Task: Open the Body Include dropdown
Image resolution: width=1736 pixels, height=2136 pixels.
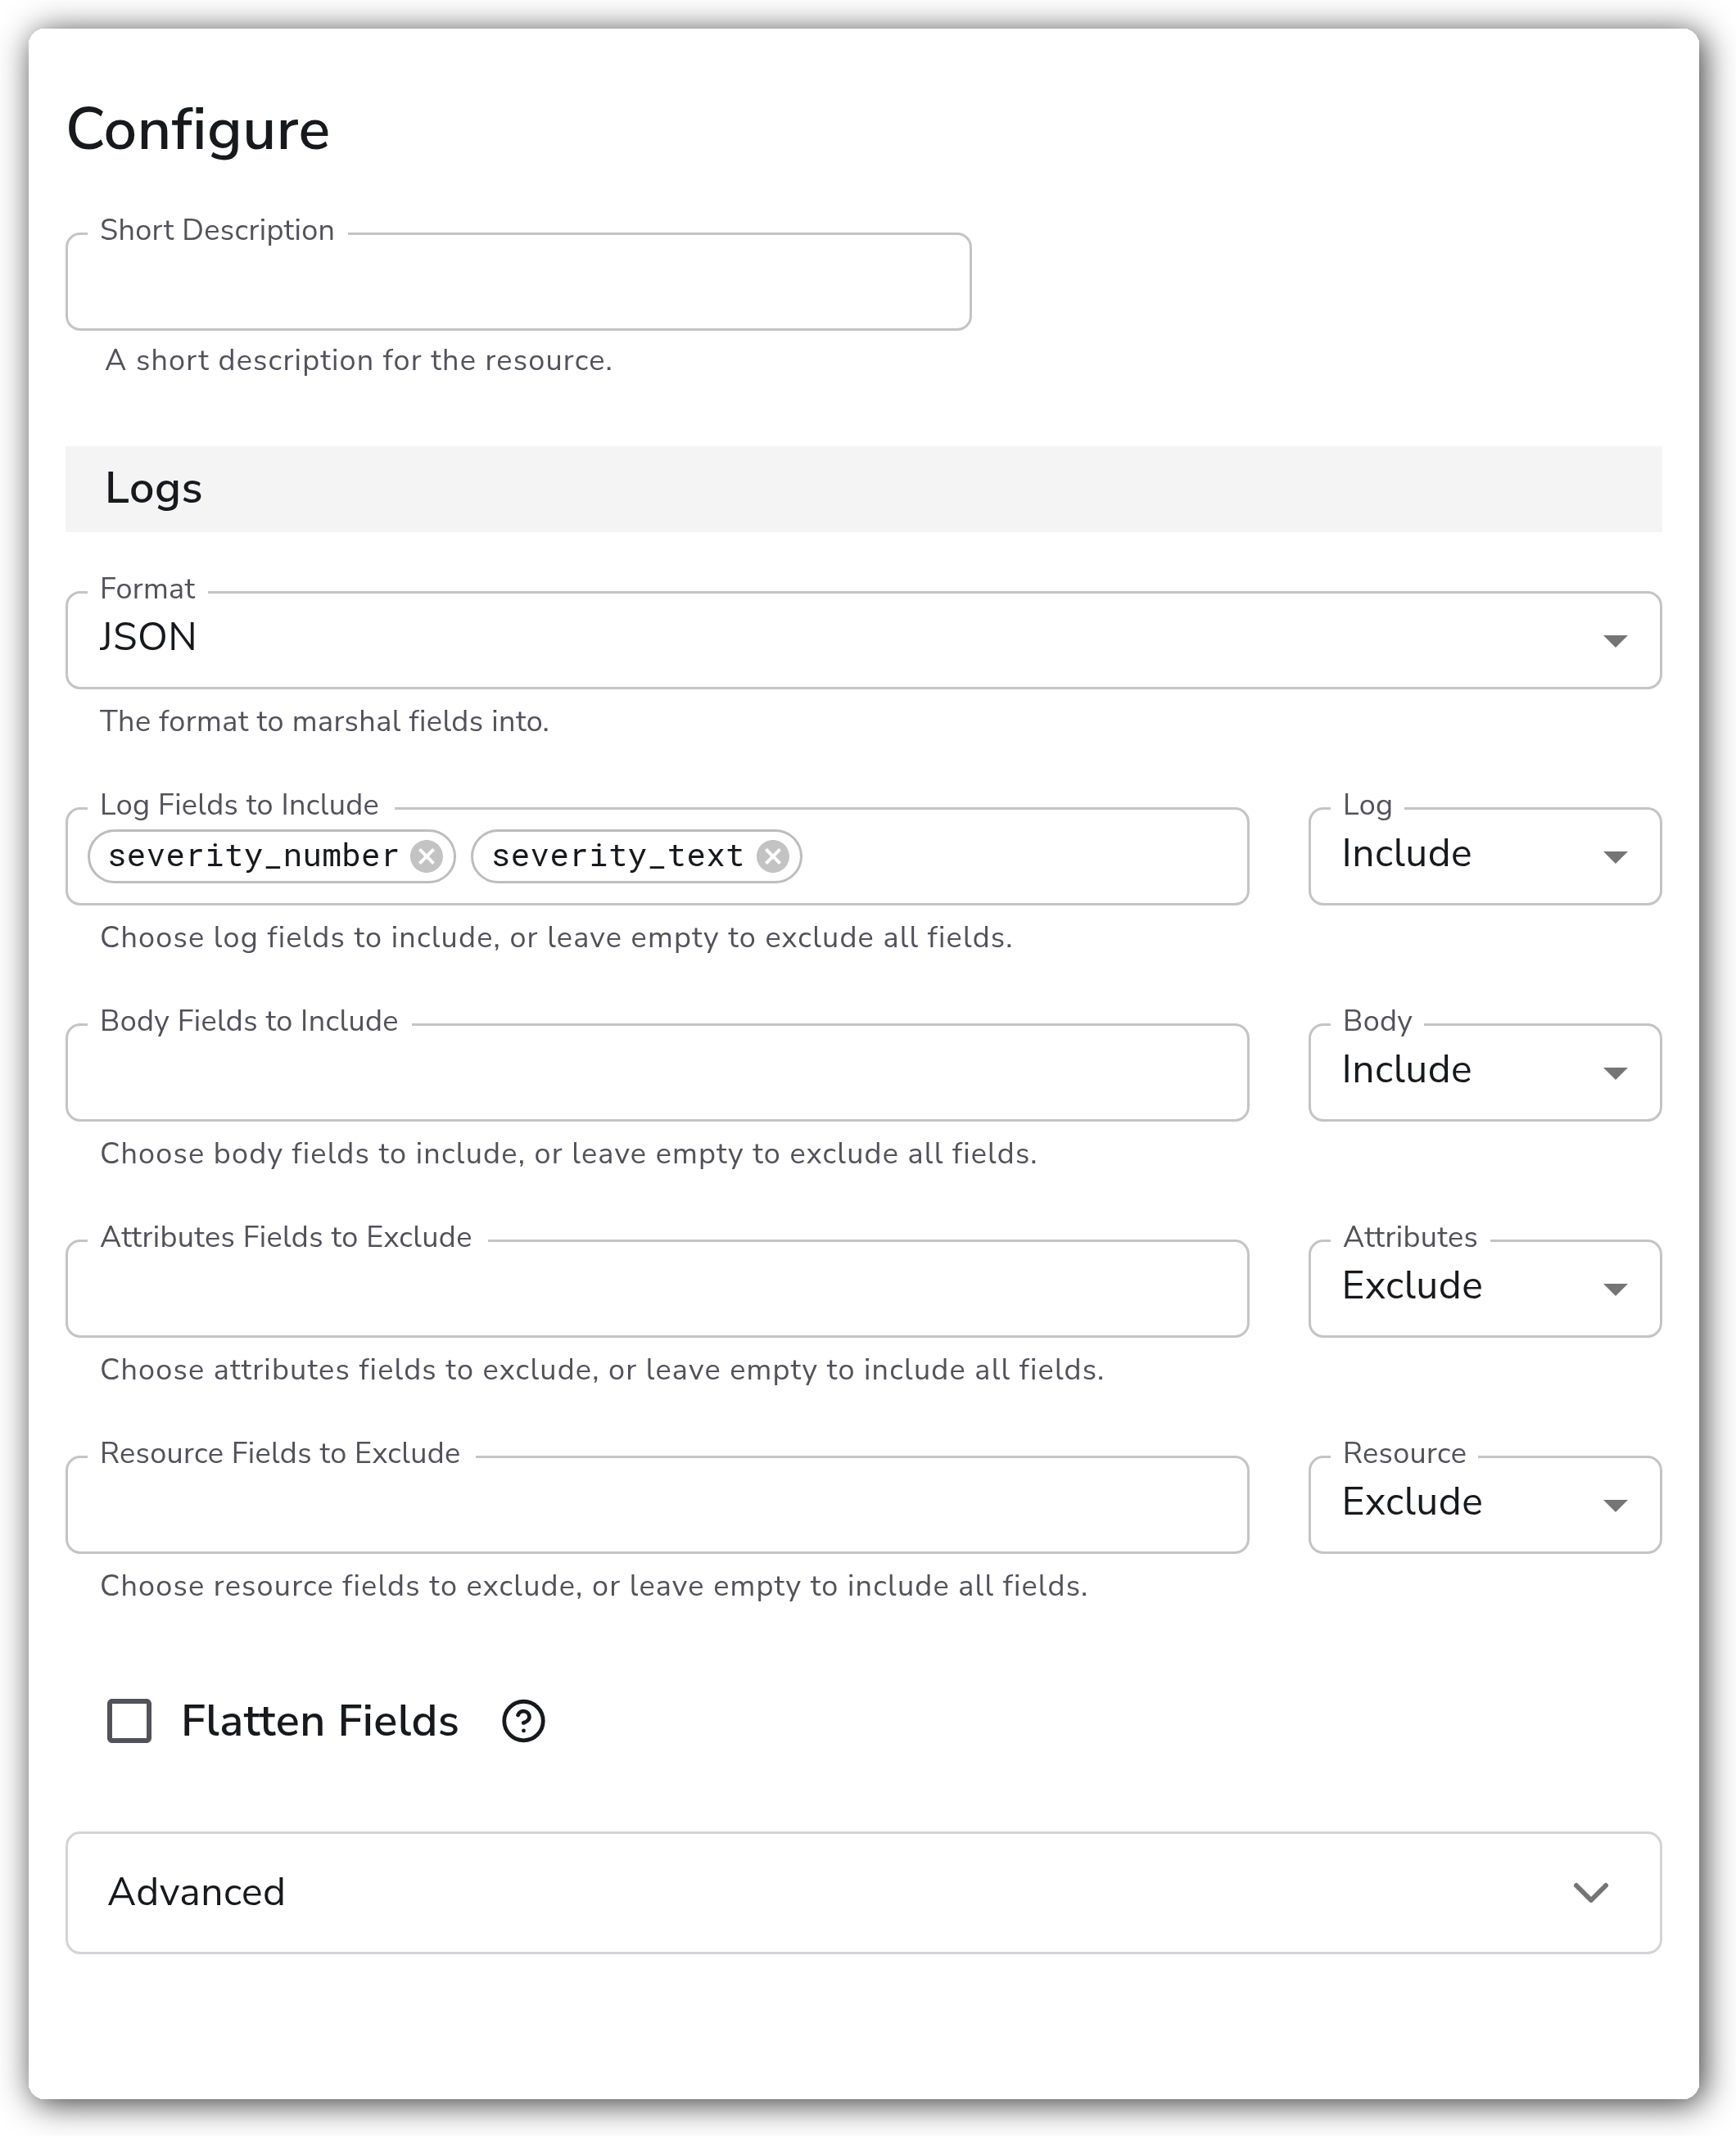Action: (1484, 1073)
